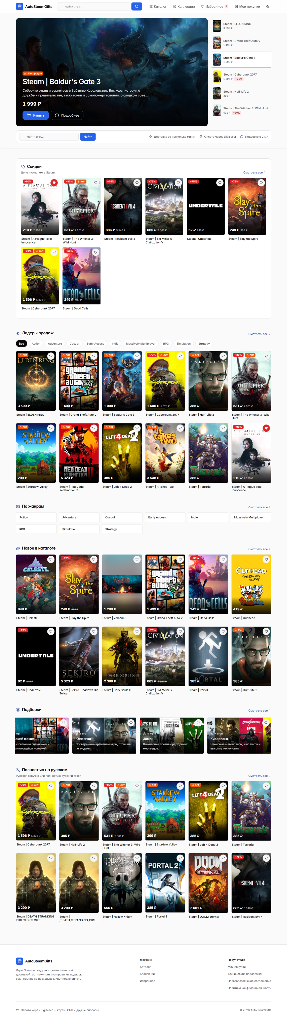
Task: Favorite ELDEN RING in Лидеры продаж
Action: tap(51, 356)
